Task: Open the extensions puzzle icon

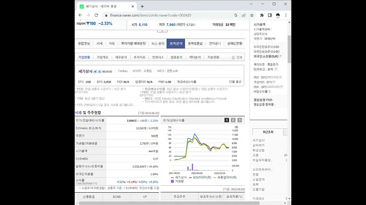Action: coord(262,15)
